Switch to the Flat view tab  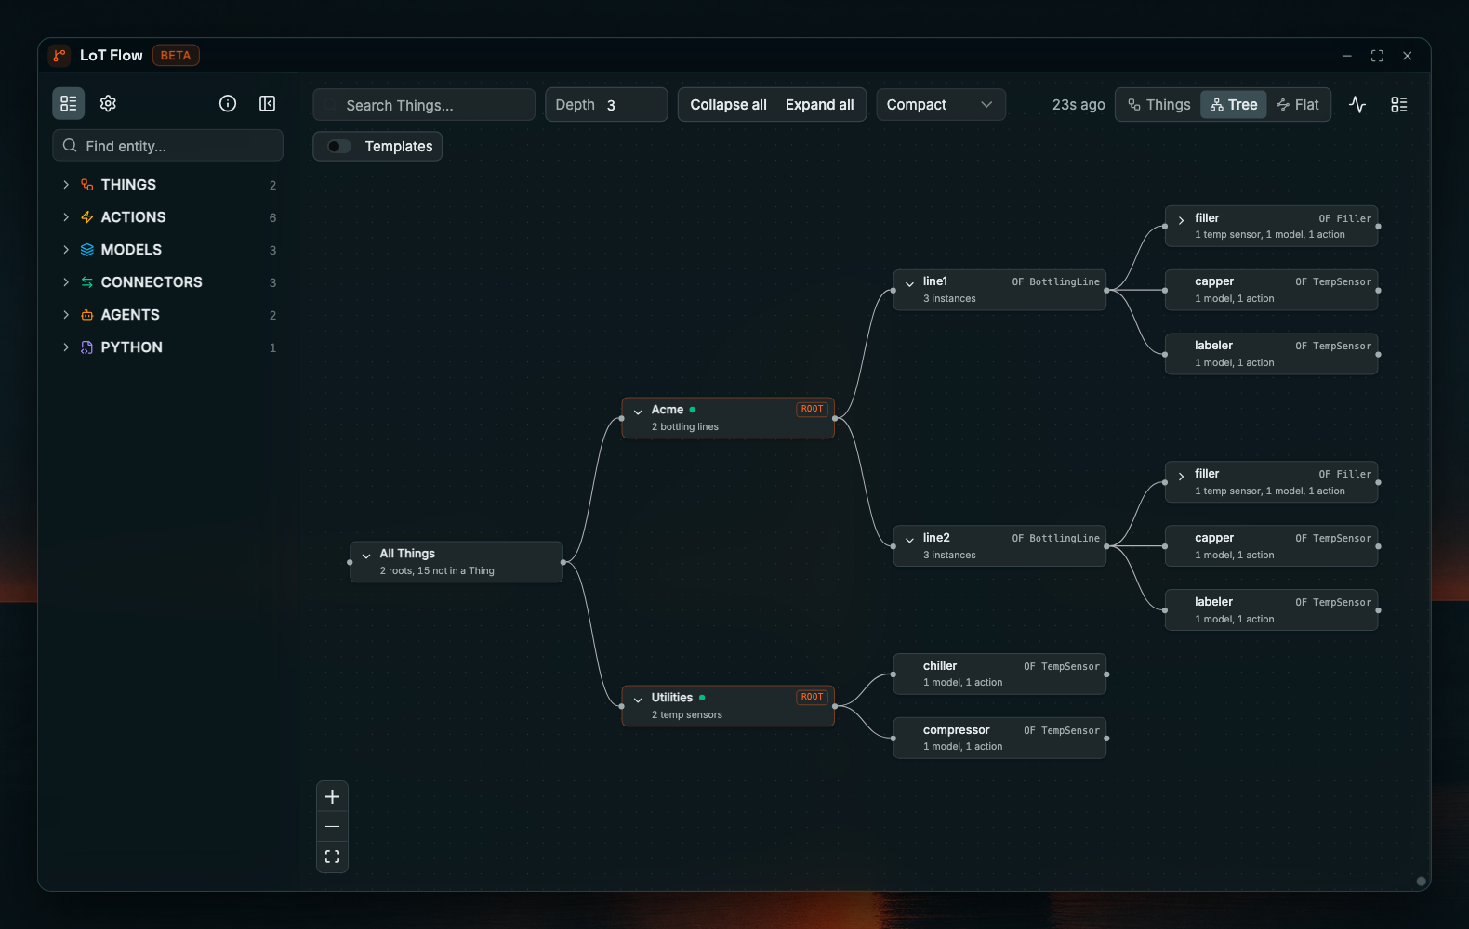click(x=1298, y=105)
